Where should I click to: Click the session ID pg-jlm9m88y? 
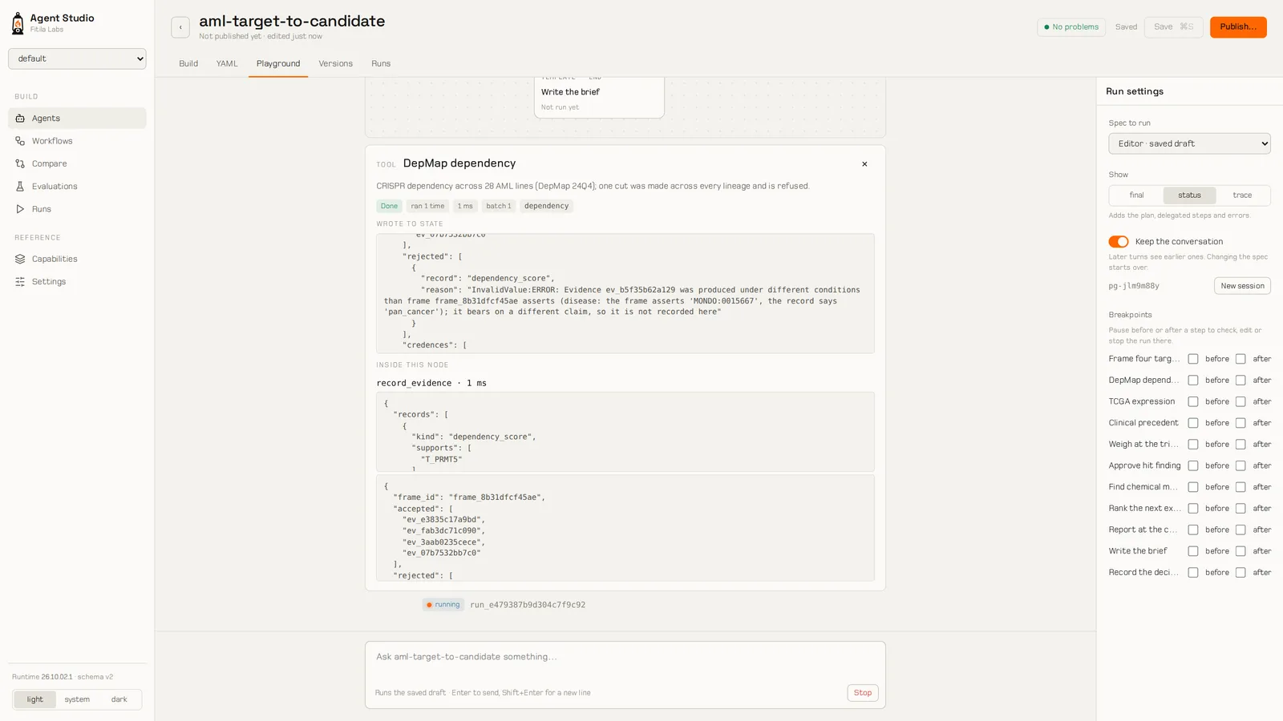coord(1134,286)
